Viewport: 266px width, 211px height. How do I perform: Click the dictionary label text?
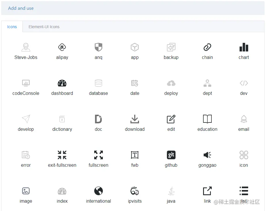click(62, 129)
